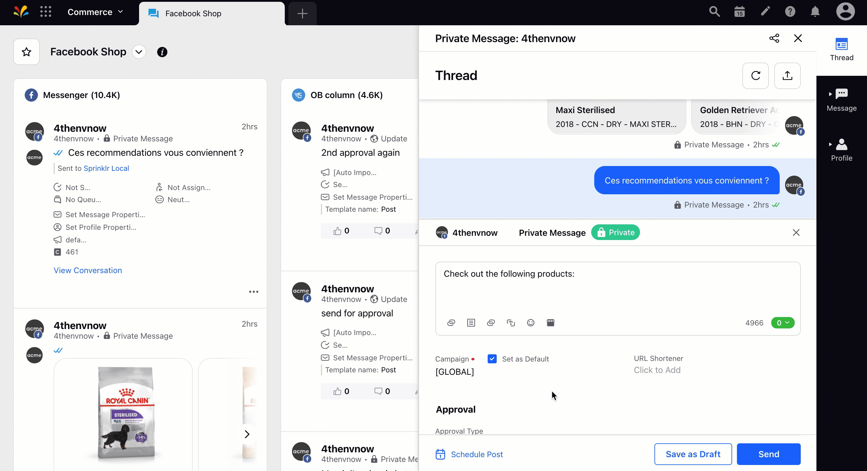Viewport: 867px width, 471px height.
Task: Open the Thread side tab
Action: point(841,50)
